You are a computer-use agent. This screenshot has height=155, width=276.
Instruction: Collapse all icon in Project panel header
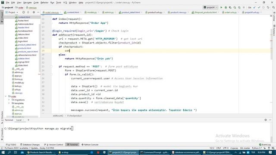point(28,12)
